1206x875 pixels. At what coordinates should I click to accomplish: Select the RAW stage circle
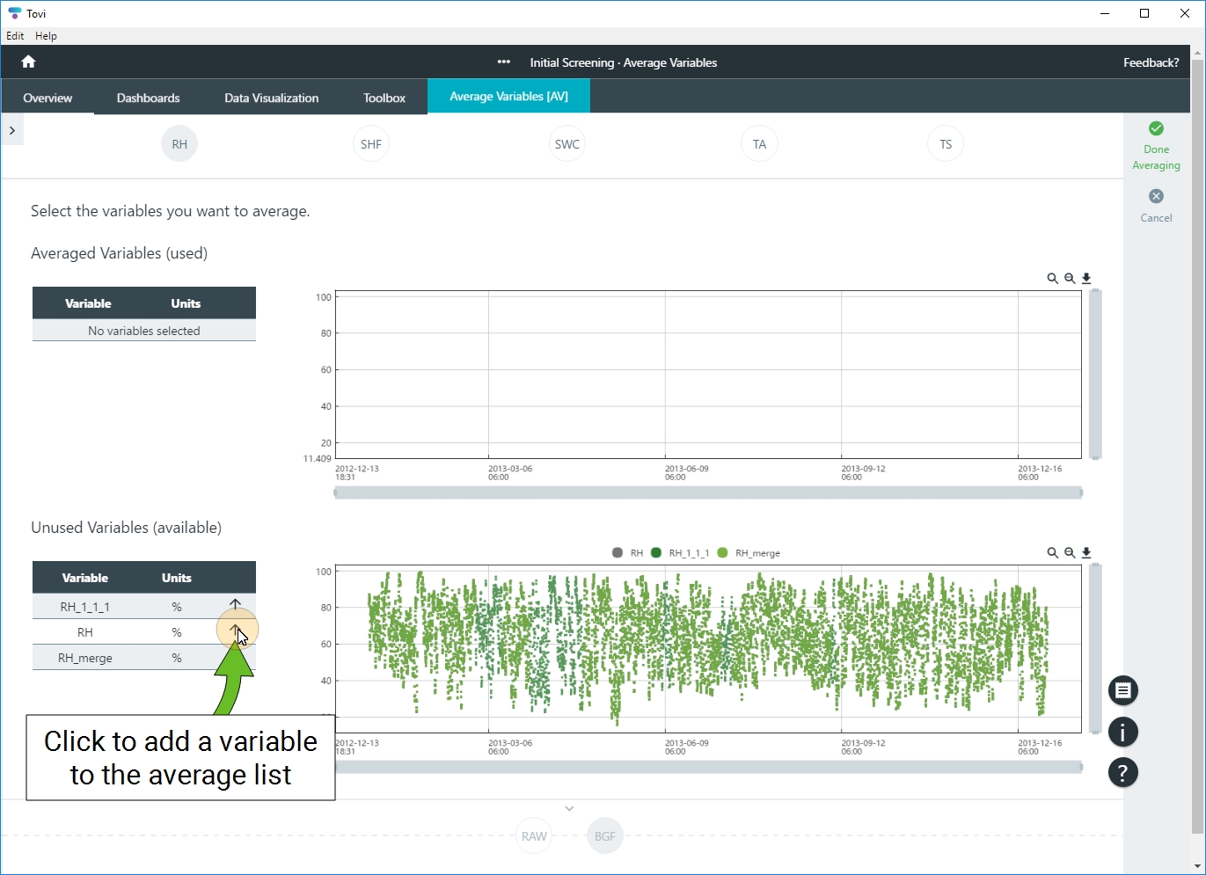(534, 836)
